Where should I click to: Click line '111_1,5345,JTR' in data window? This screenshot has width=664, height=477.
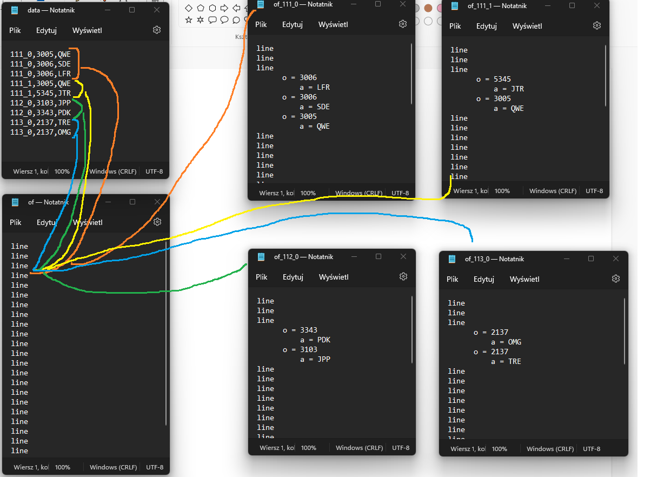coord(41,93)
